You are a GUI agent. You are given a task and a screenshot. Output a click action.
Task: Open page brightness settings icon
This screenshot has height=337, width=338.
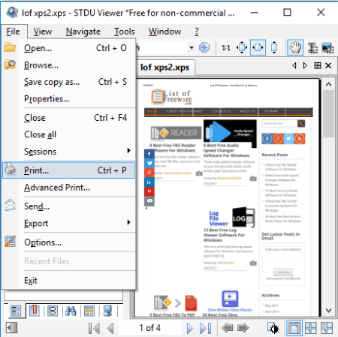[x=273, y=328]
